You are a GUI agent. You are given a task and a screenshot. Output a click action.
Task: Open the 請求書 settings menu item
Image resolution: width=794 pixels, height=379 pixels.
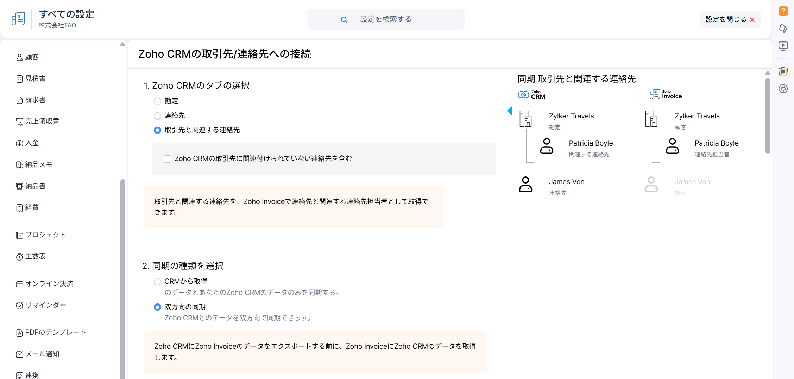(35, 100)
